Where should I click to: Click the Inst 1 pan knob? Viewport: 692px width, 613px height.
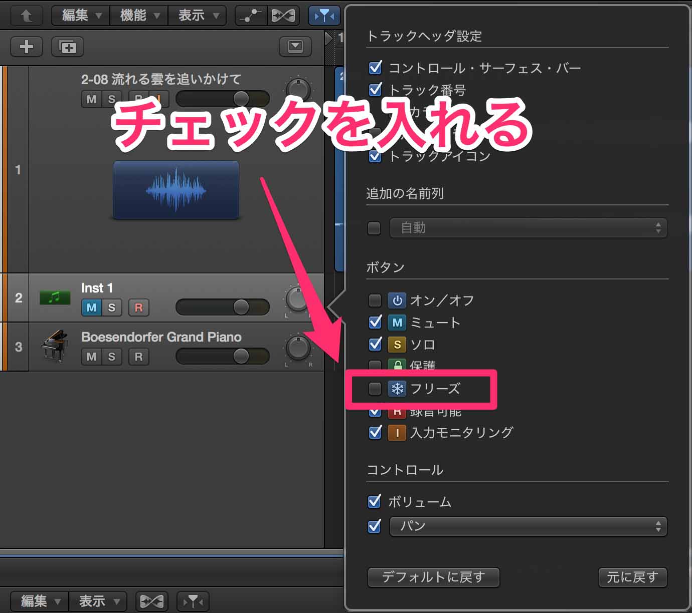tap(298, 299)
